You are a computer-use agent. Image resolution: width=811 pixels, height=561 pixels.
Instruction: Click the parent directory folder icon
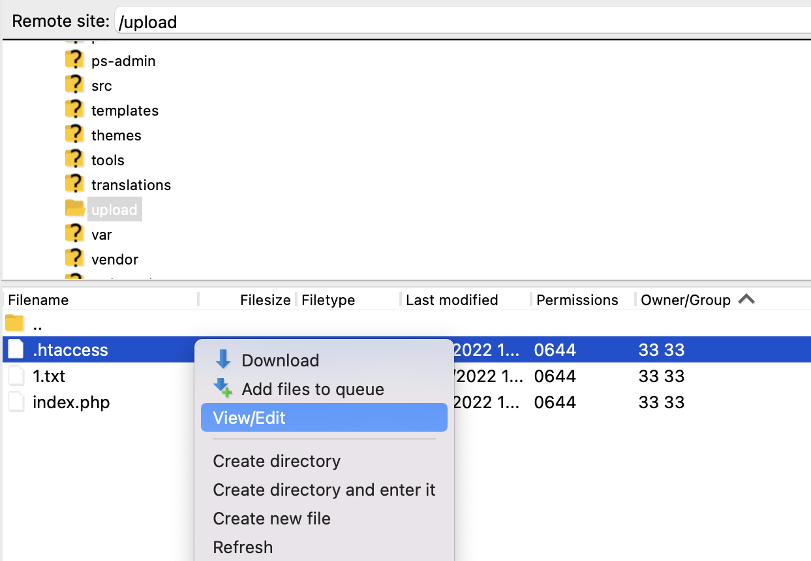tap(14, 323)
